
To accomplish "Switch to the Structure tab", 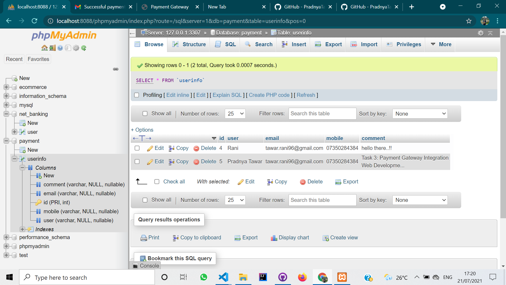I will [189, 44].
